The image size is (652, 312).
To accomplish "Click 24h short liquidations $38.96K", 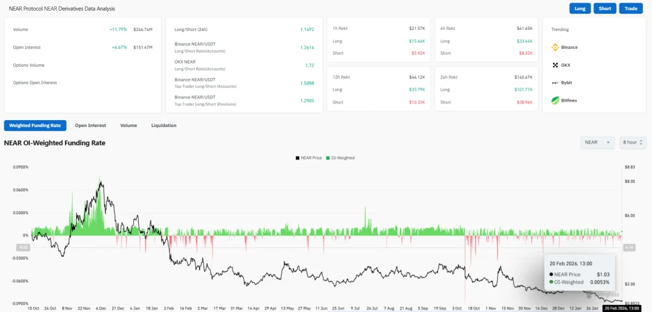I will point(525,102).
